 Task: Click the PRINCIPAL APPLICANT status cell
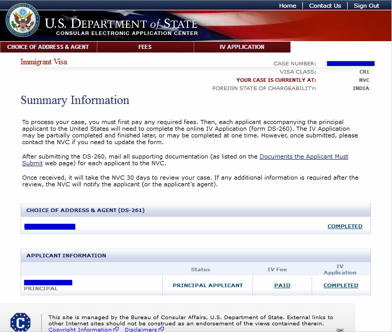click(208, 285)
